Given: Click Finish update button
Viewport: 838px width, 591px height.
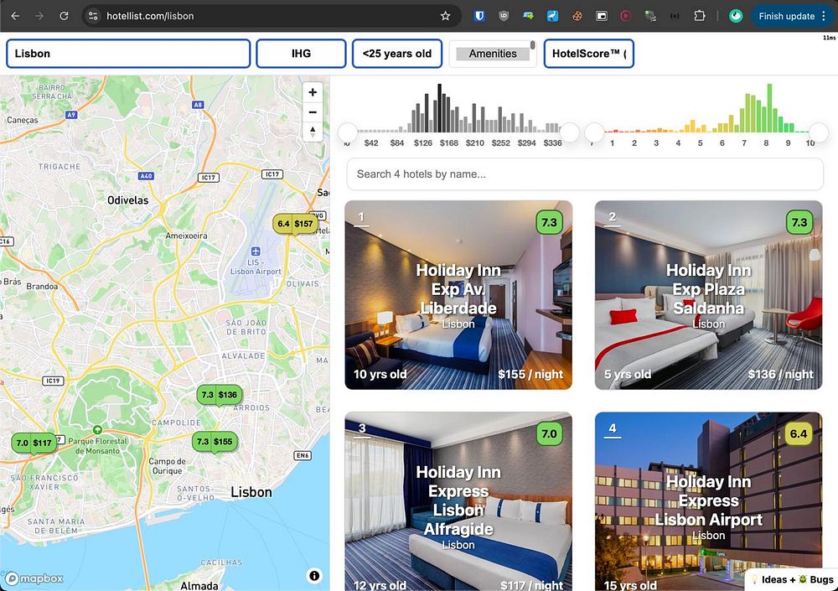Looking at the screenshot, I should point(787,16).
